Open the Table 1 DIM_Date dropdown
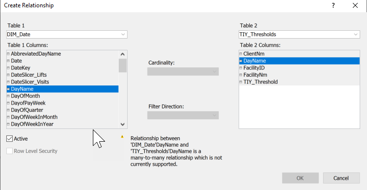Image resolution: width=367 pixels, height=190 pixels. coord(67,34)
